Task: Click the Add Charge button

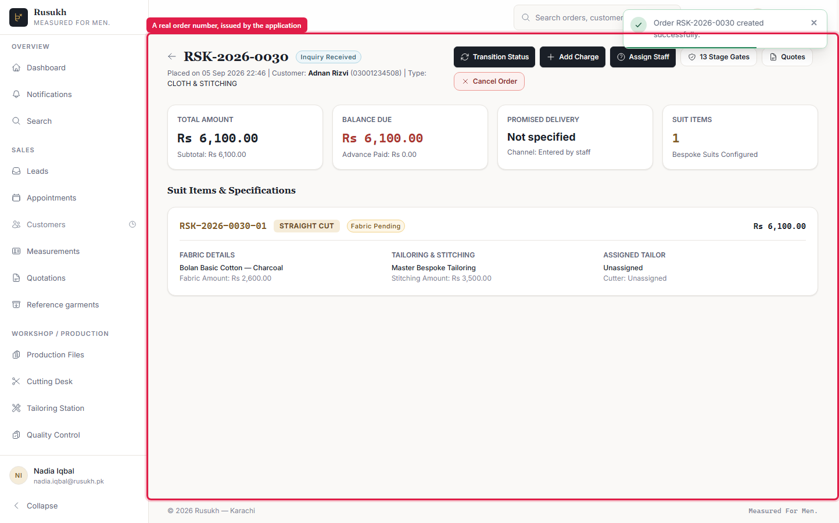Action: point(573,57)
